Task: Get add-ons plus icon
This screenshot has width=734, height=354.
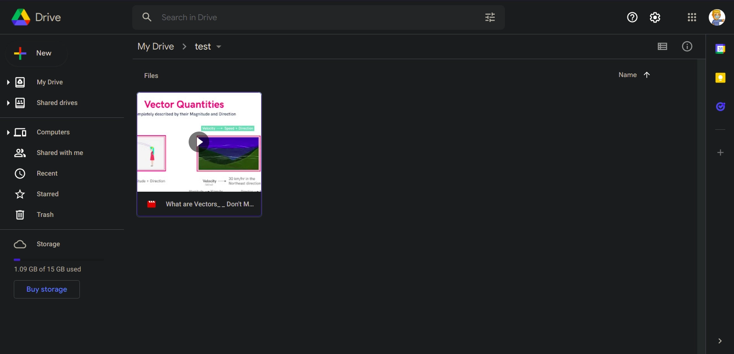Action: tap(721, 153)
